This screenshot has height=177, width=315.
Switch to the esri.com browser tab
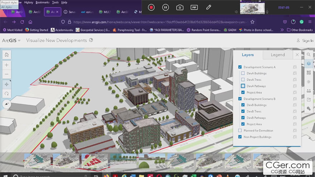pyautogui.click(x=87, y=12)
